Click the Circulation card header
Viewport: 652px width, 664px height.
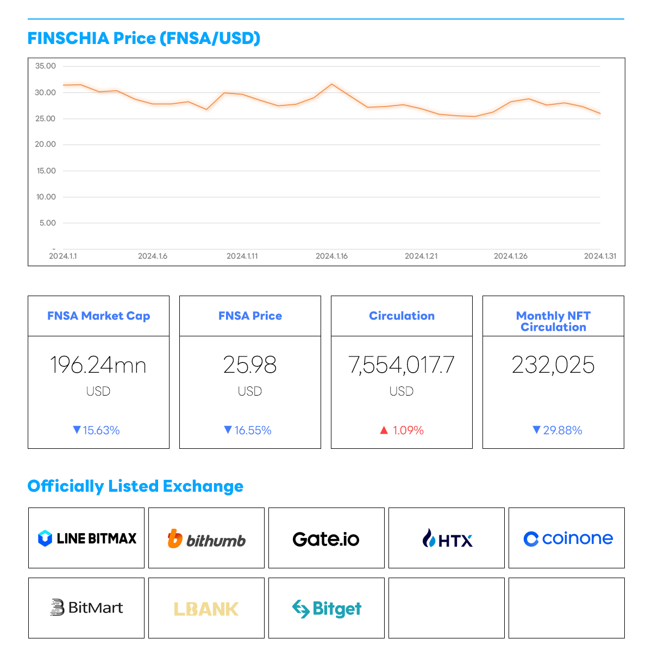402,316
